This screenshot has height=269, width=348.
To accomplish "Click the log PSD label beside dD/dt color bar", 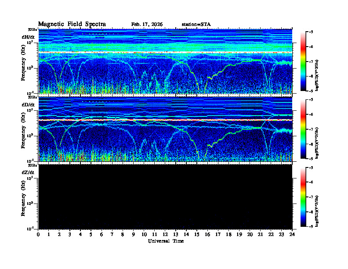I will click(317, 143).
